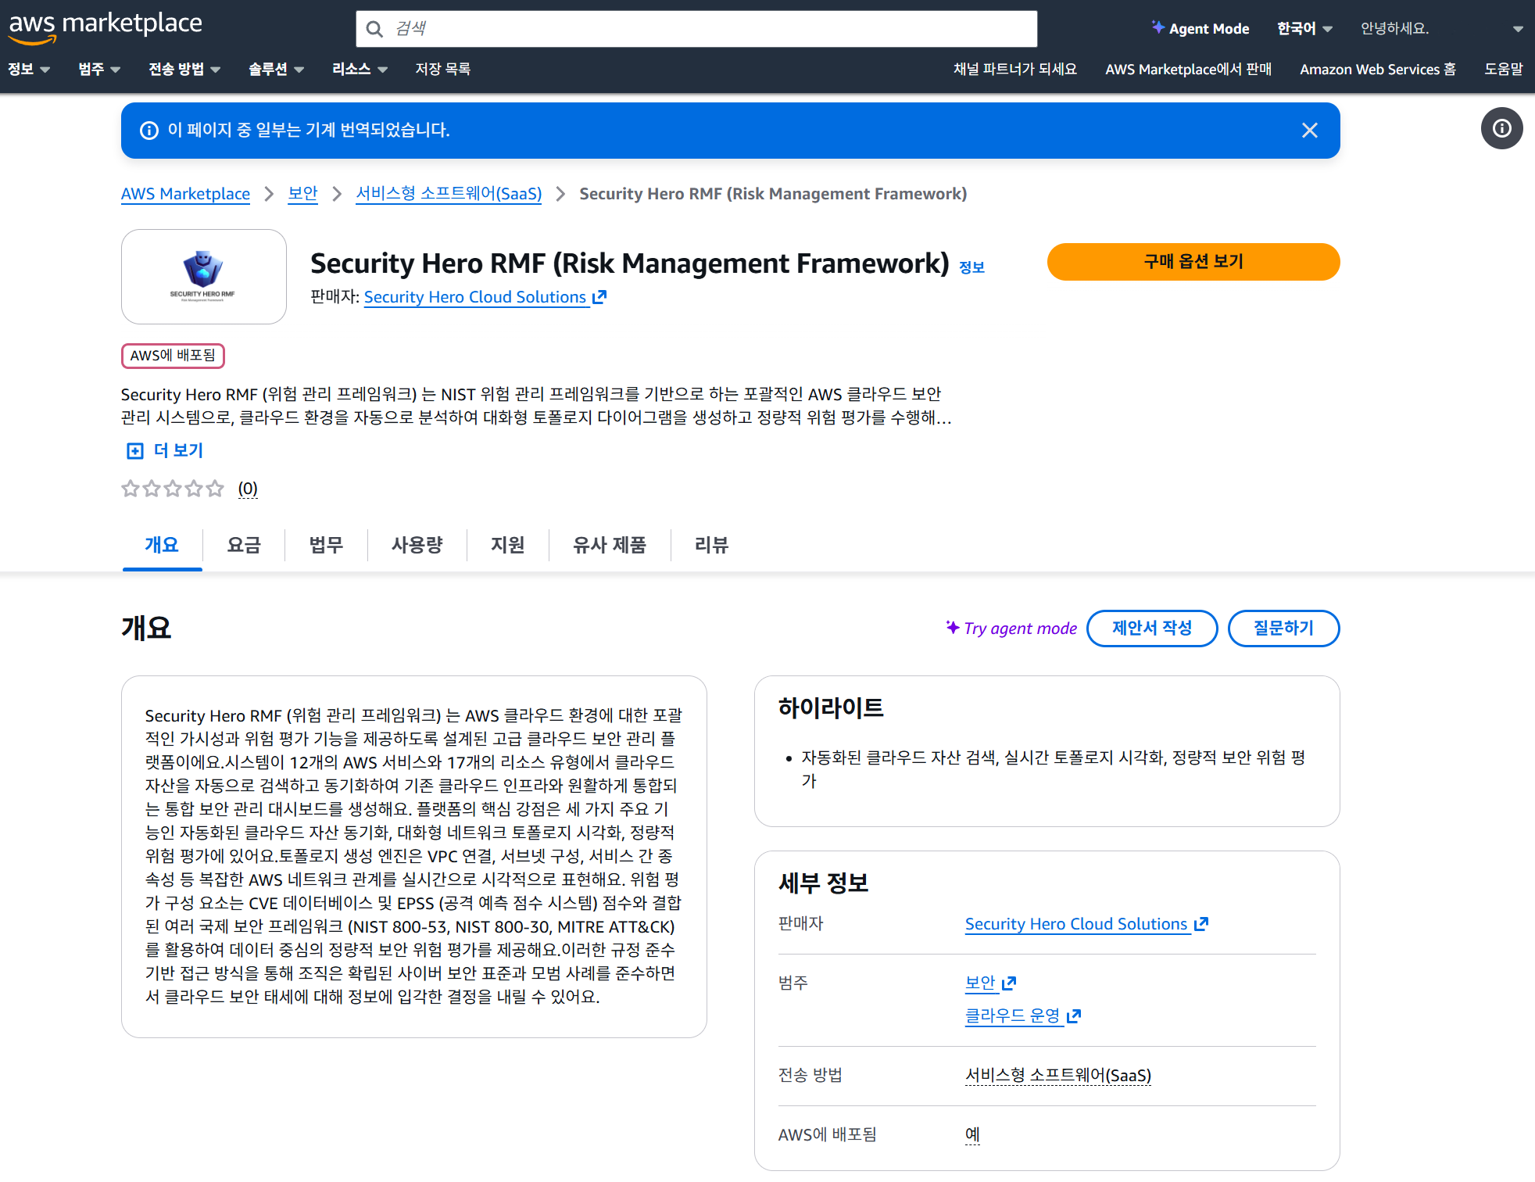Screen dimensions: 1535x1182
Task: Open the 보안 category link in 세부 정보
Action: (x=980, y=983)
